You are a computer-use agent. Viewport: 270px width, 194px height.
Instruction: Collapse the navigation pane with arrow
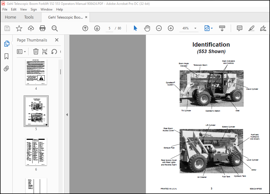point(67,115)
